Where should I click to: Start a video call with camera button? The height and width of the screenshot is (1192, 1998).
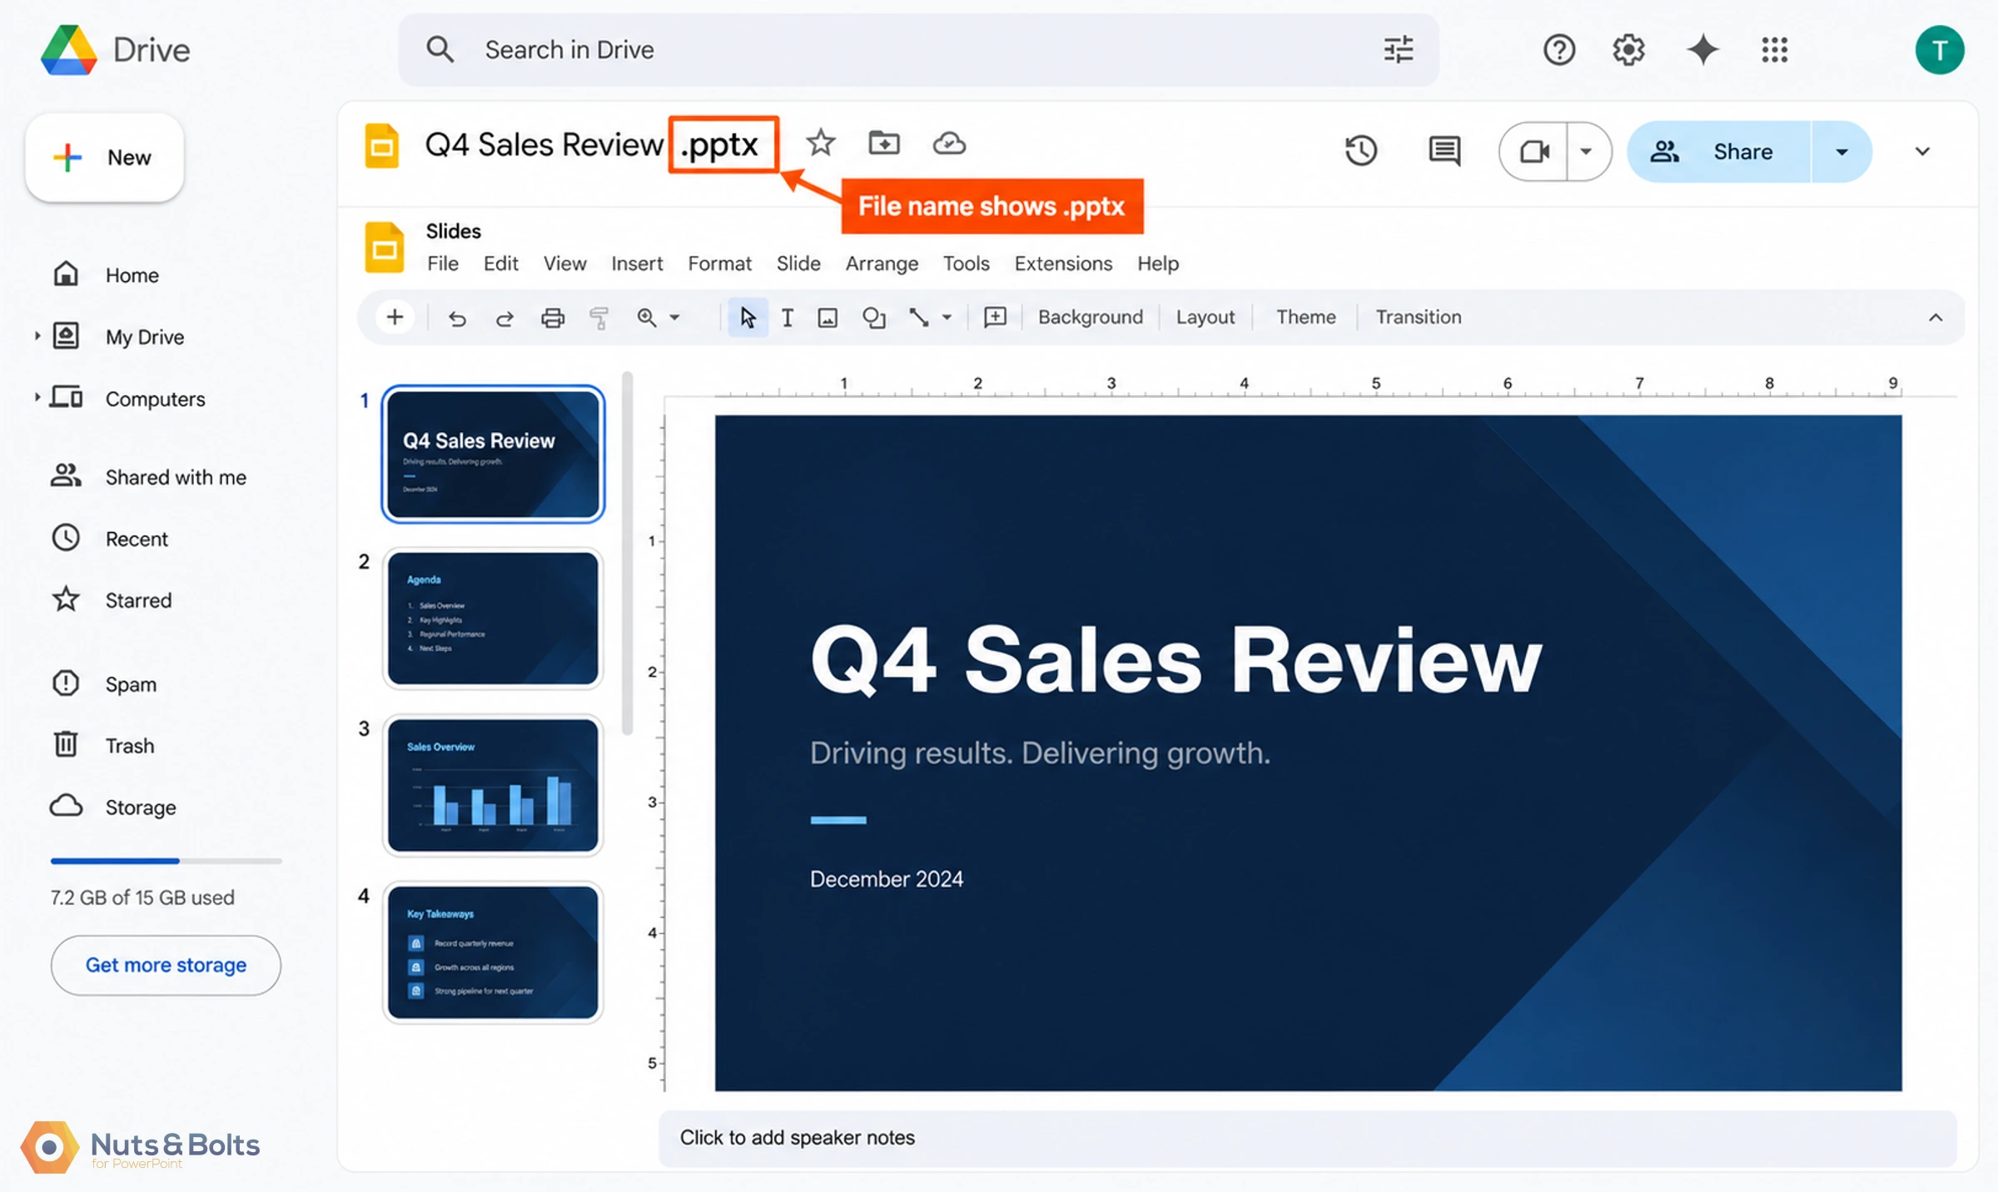tap(1533, 151)
